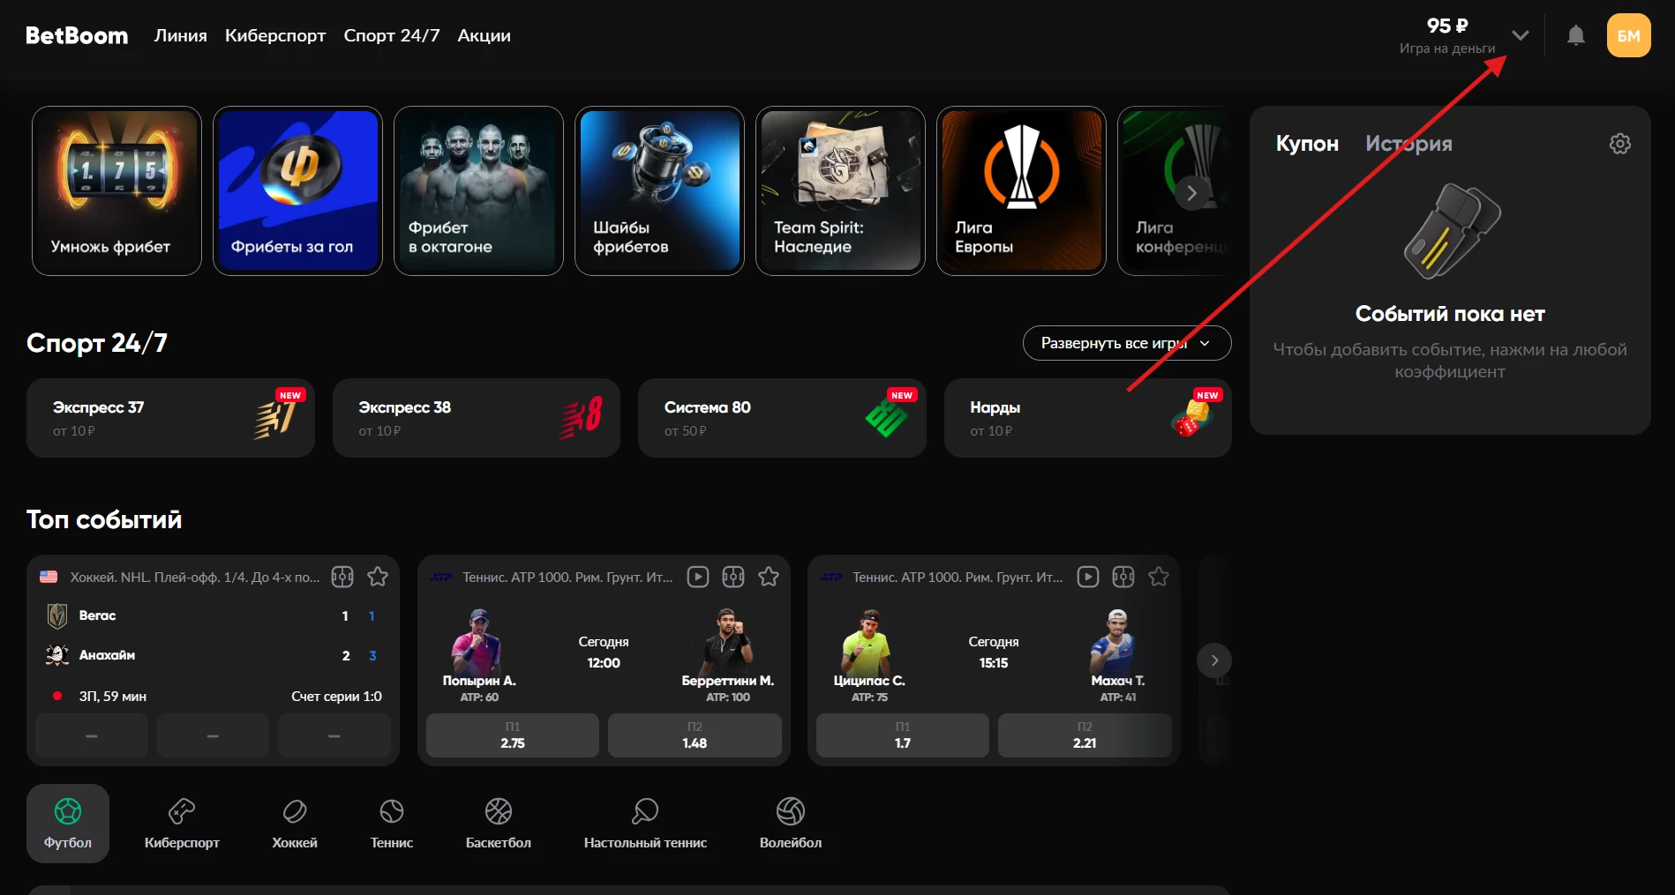Switch to the История tab
Screen dimensions: 1675x895
coord(1408,144)
